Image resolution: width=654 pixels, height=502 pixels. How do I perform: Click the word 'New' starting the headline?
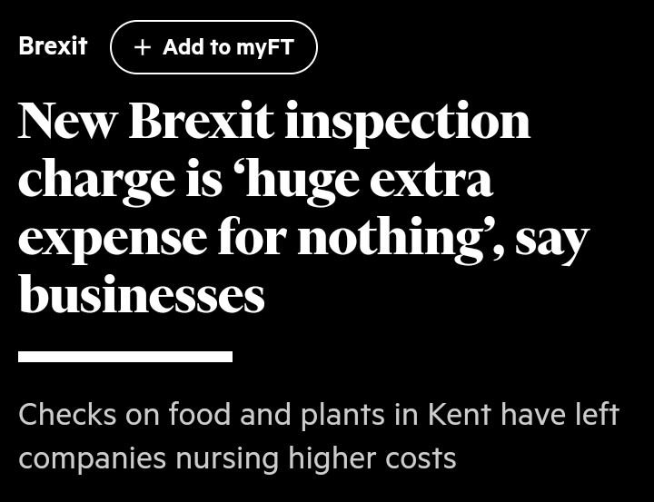point(66,121)
